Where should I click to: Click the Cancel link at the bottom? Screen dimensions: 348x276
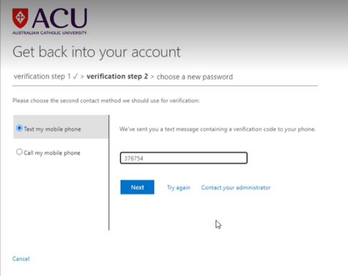21,259
